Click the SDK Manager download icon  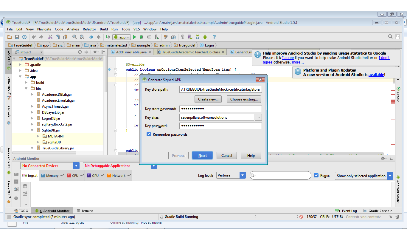pyautogui.click(x=198, y=37)
